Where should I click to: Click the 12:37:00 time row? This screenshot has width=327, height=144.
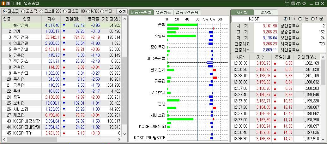point(276,120)
